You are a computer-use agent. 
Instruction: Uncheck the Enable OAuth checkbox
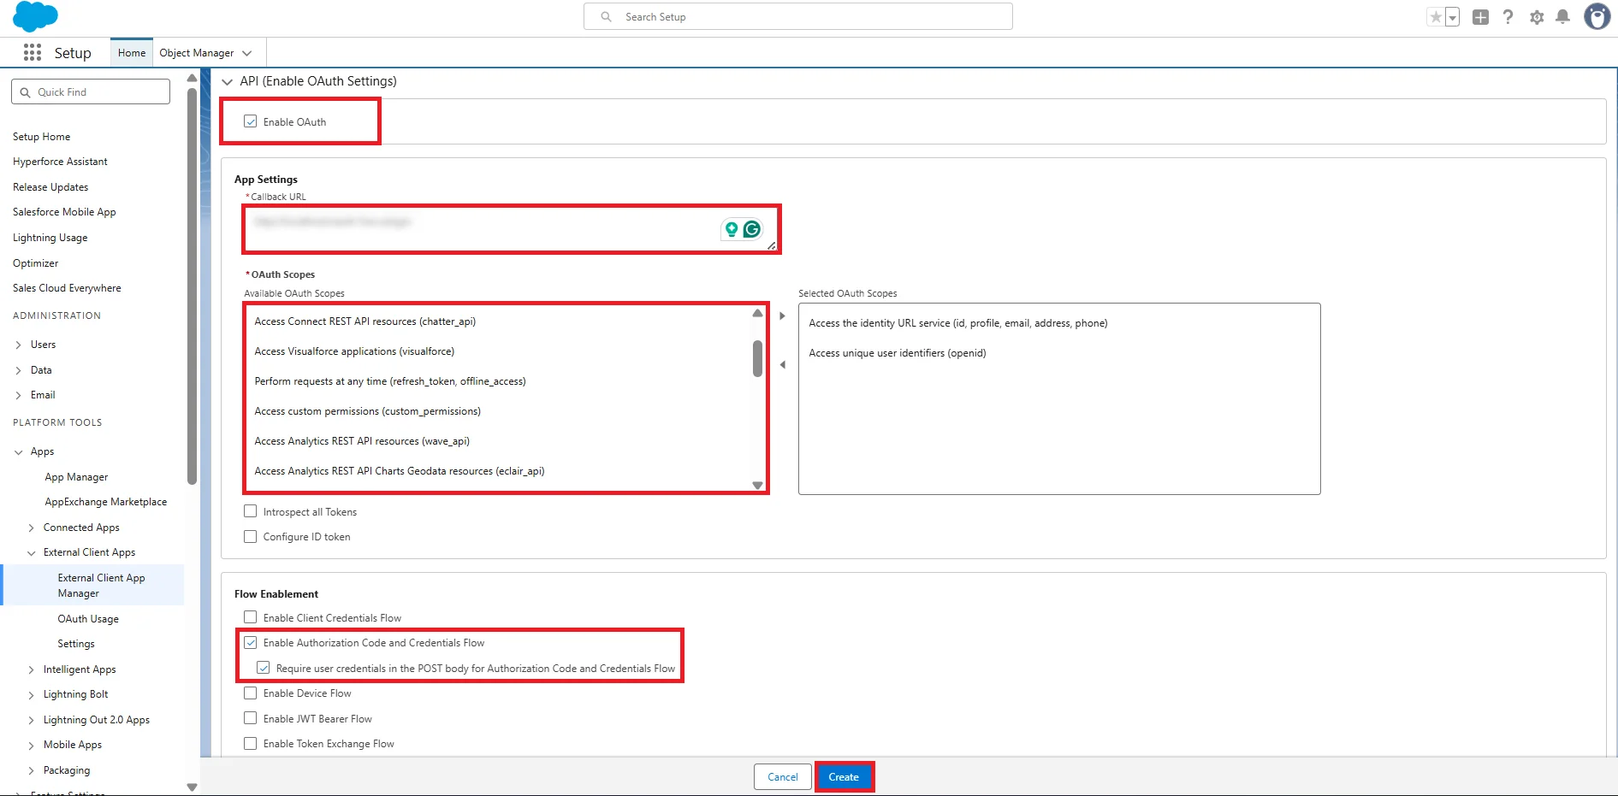(250, 121)
